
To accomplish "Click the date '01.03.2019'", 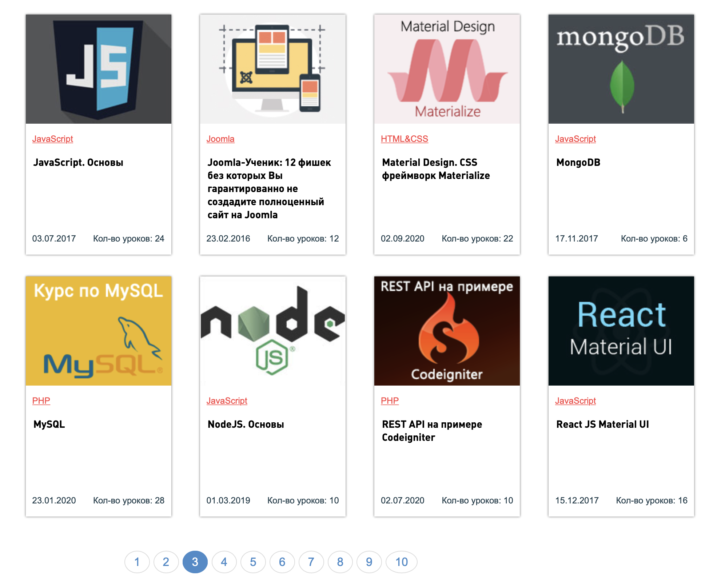I will point(228,501).
